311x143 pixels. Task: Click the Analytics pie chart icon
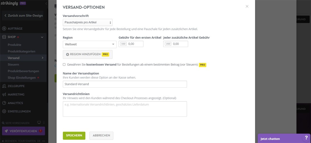tap(4, 103)
